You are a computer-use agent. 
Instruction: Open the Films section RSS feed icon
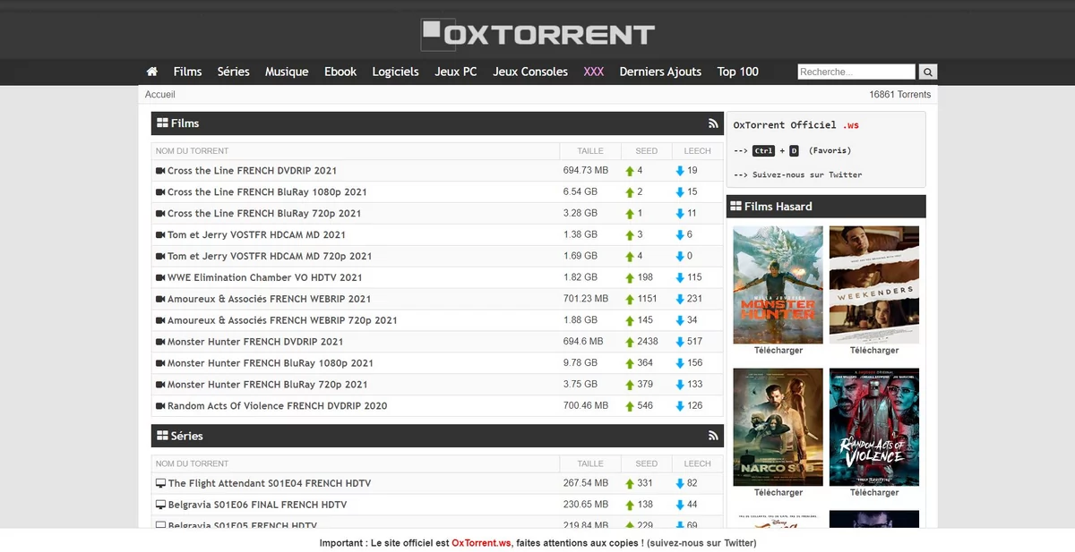[713, 123]
